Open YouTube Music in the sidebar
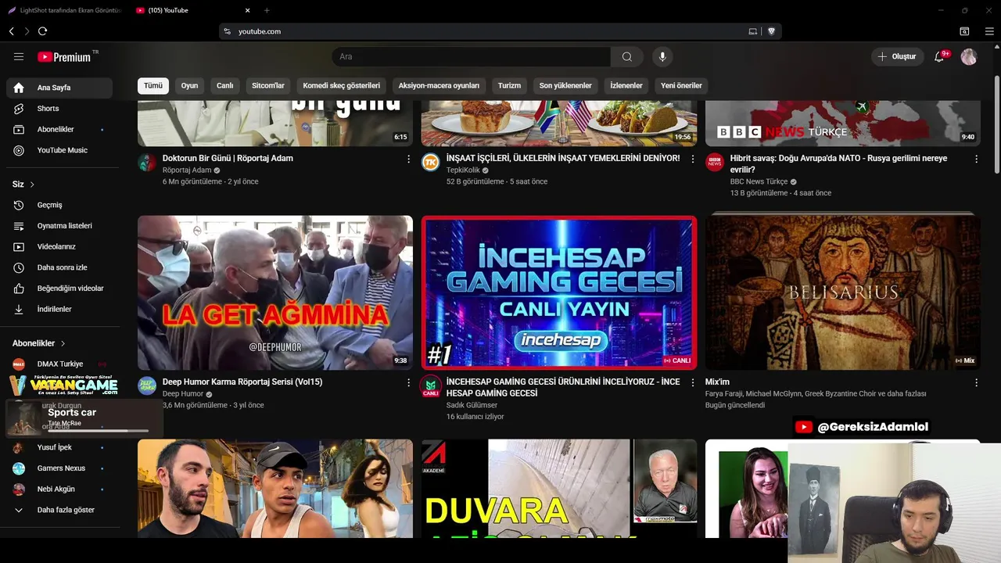1001x563 pixels. (x=59, y=150)
